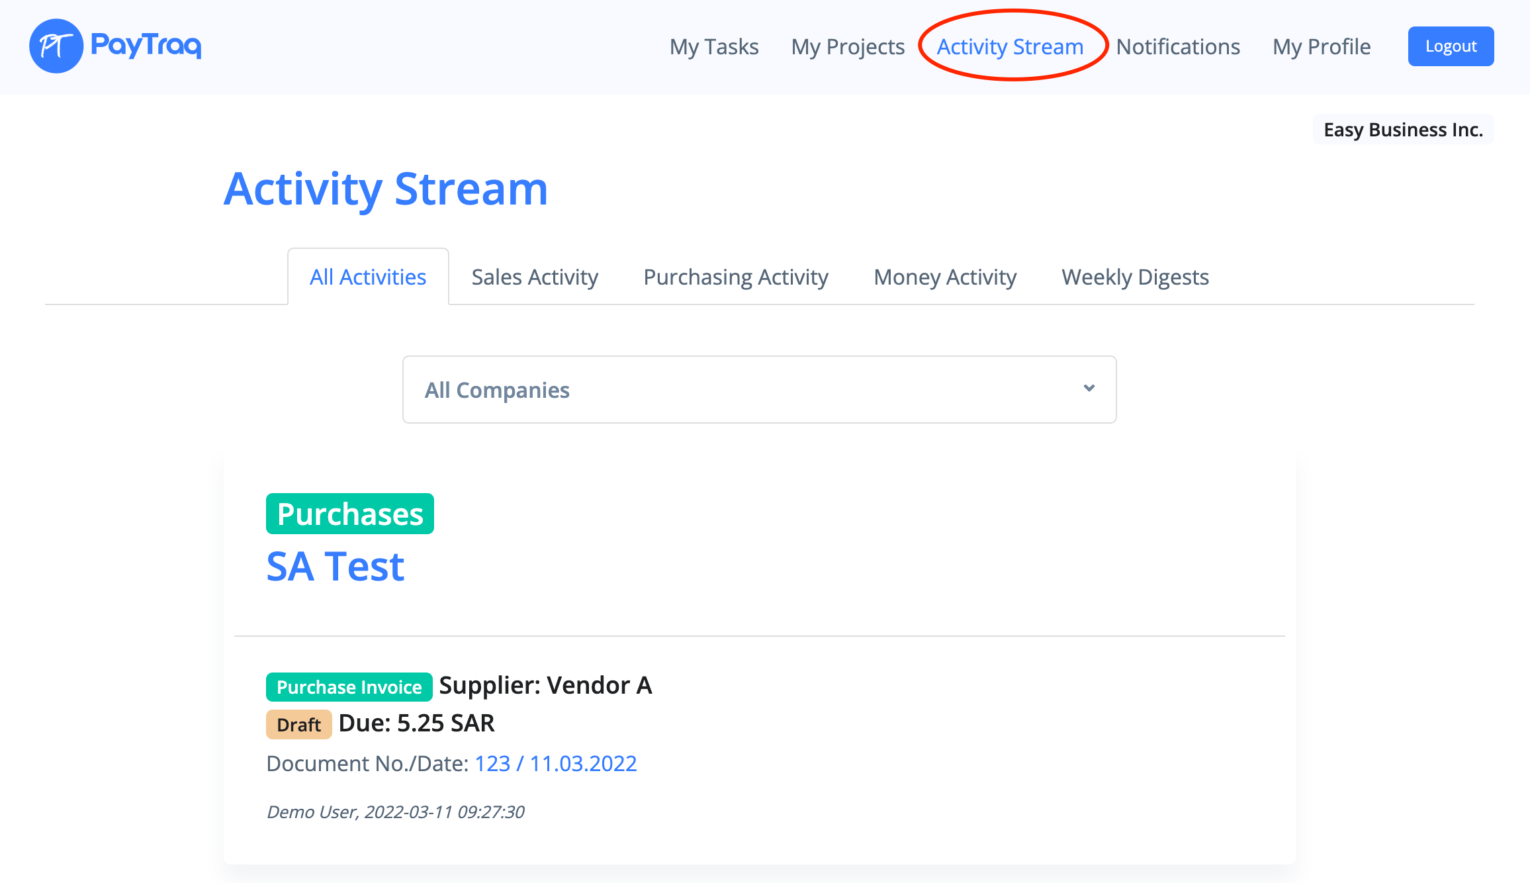Click the Easy Business Inc. label
Screen dimensions: 1530x883
[x=1403, y=130]
